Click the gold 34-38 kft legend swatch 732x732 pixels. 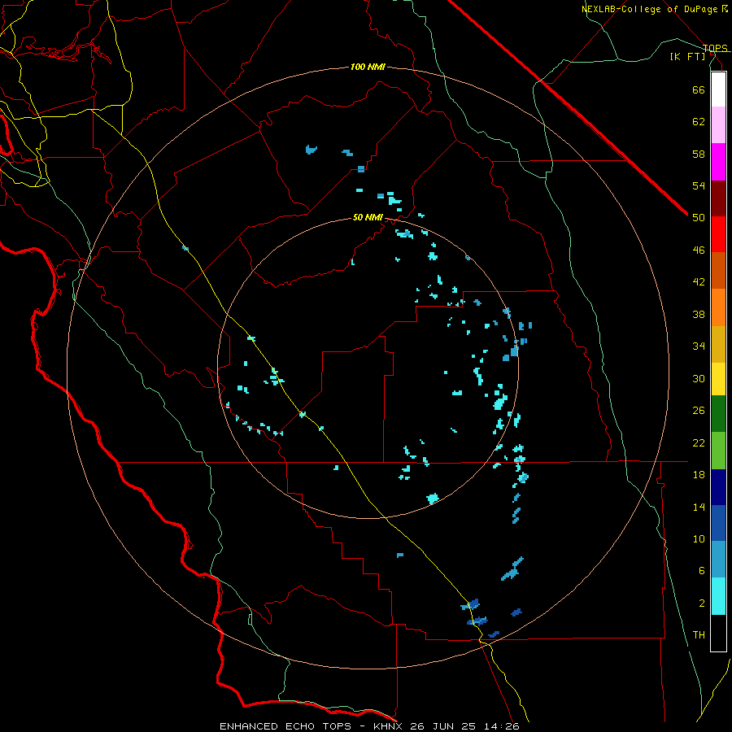[x=718, y=344]
